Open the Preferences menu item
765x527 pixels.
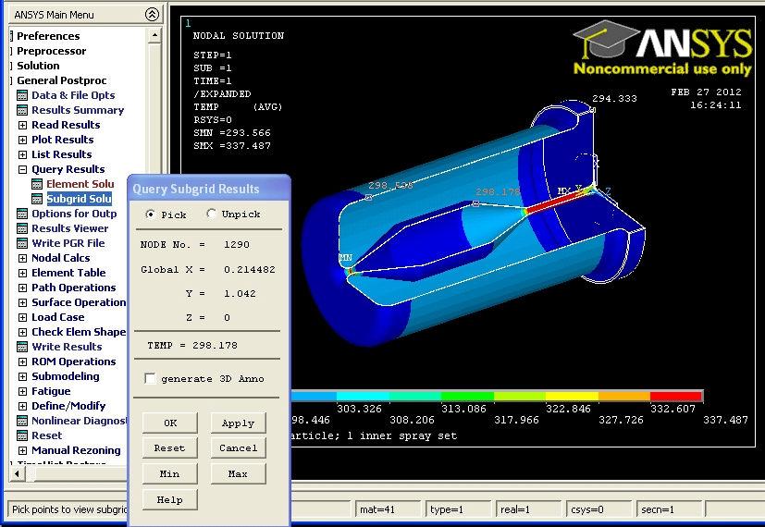click(48, 36)
